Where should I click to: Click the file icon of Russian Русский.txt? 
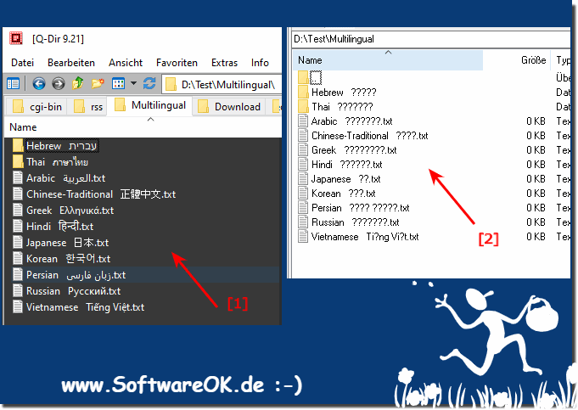tap(18, 291)
